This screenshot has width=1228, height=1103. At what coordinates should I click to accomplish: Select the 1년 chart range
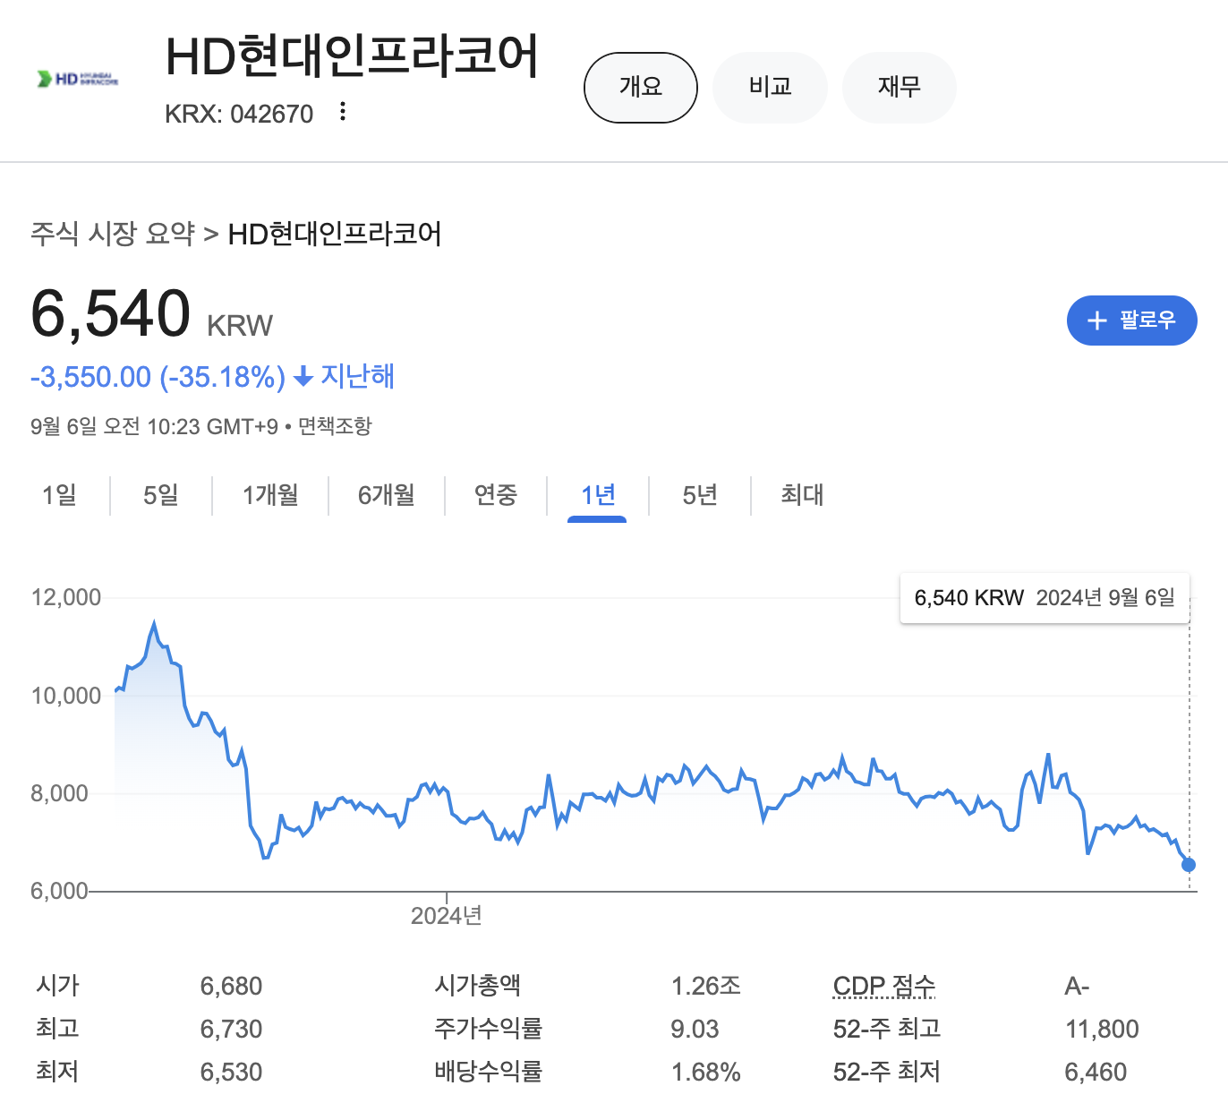[597, 495]
